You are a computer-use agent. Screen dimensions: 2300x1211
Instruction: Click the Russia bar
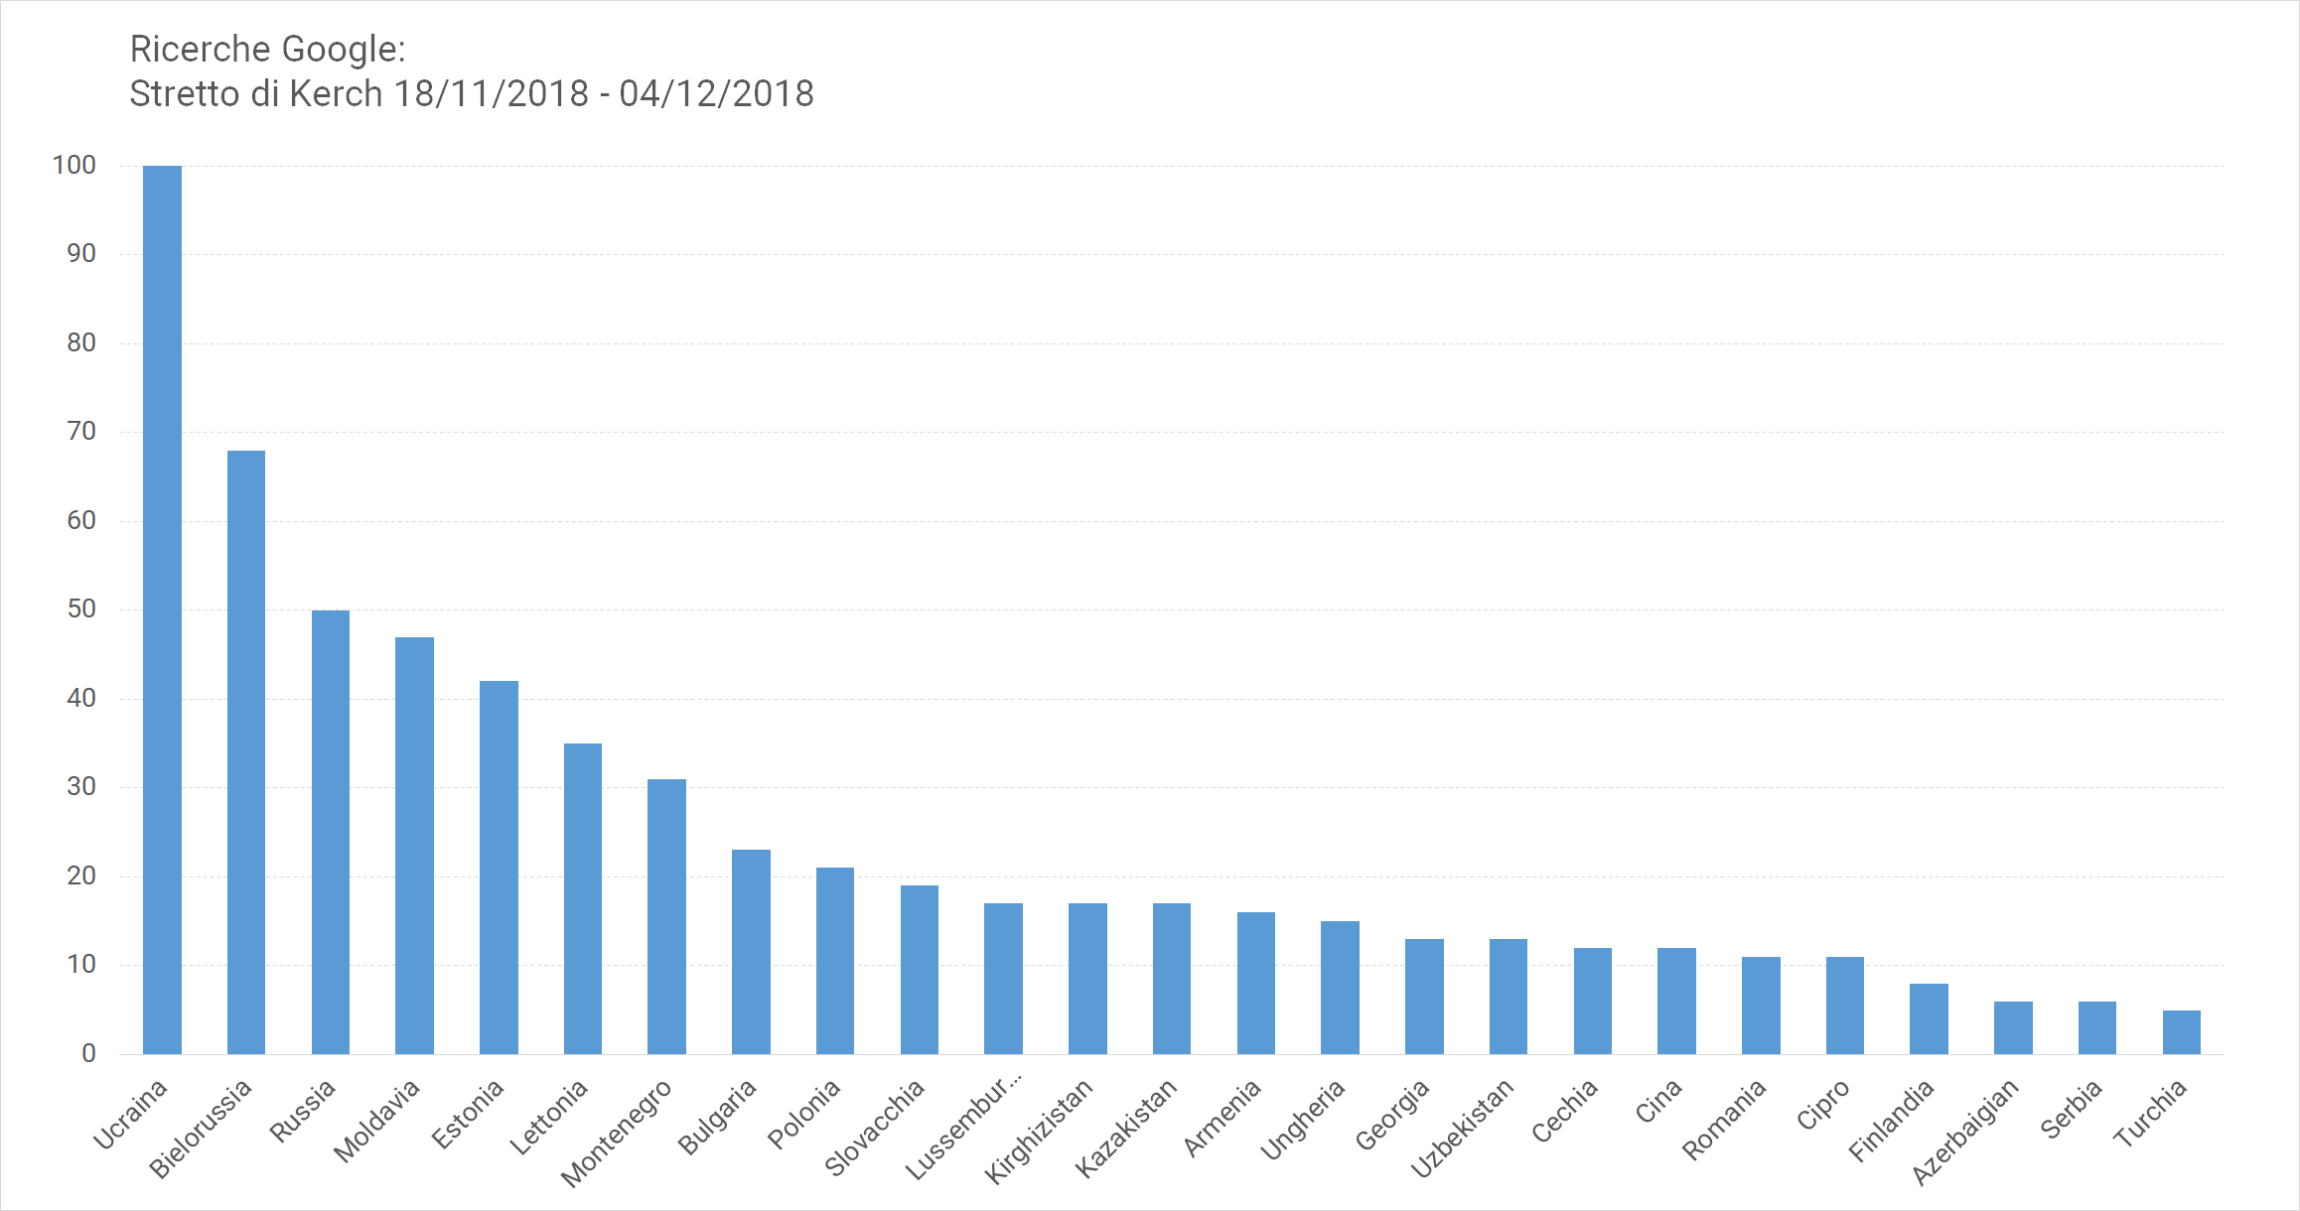pos(331,832)
